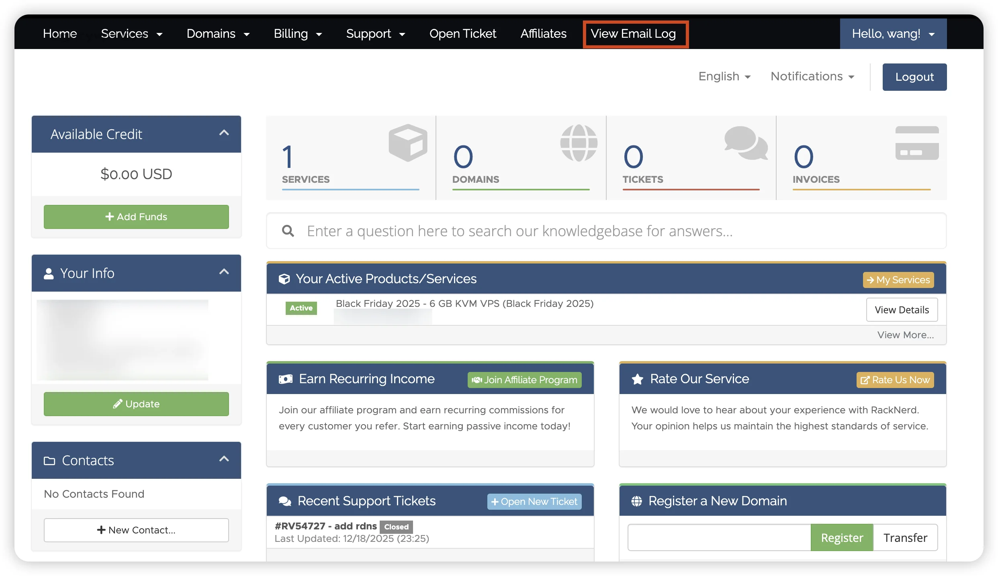Expand the Hello, wang! account menu
This screenshot has height=576, width=998.
click(x=893, y=34)
